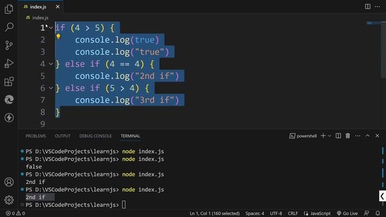Click line number 9 in gutter
This screenshot has width=386, height=217.
[43, 124]
